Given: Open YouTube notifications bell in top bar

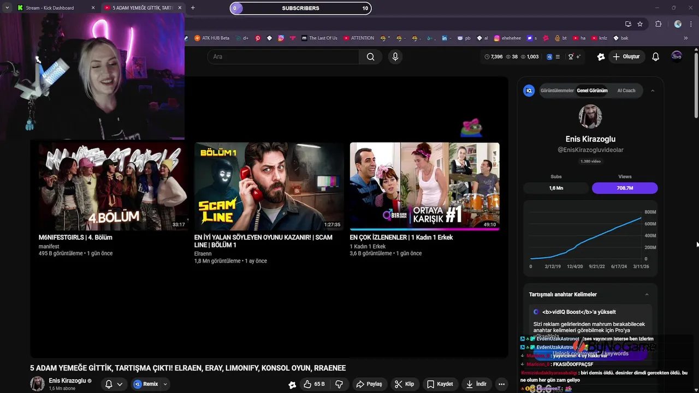Looking at the screenshot, I should click(x=656, y=57).
